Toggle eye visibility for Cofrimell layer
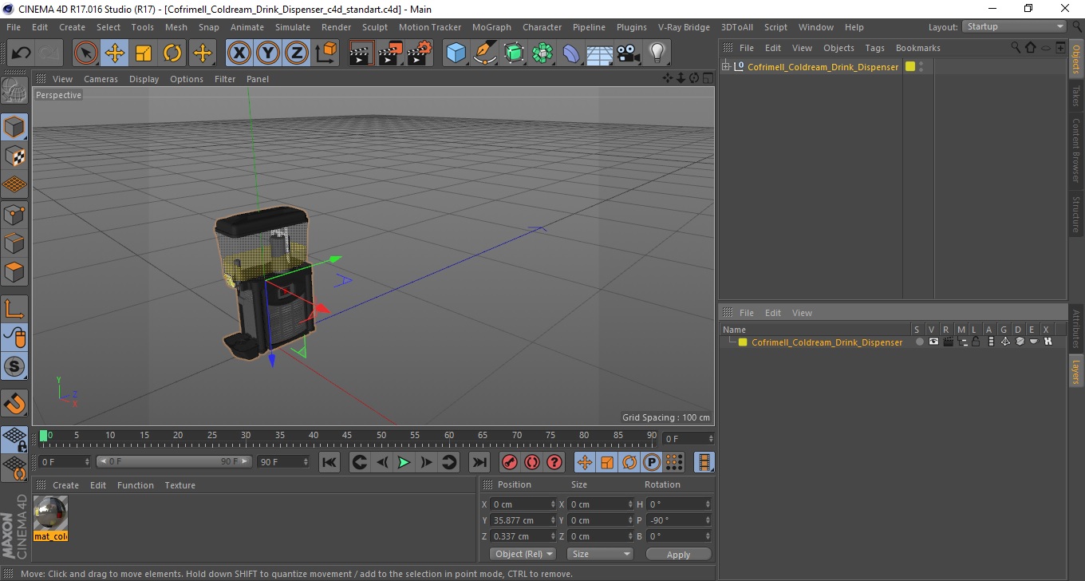The image size is (1085, 581). point(933,342)
